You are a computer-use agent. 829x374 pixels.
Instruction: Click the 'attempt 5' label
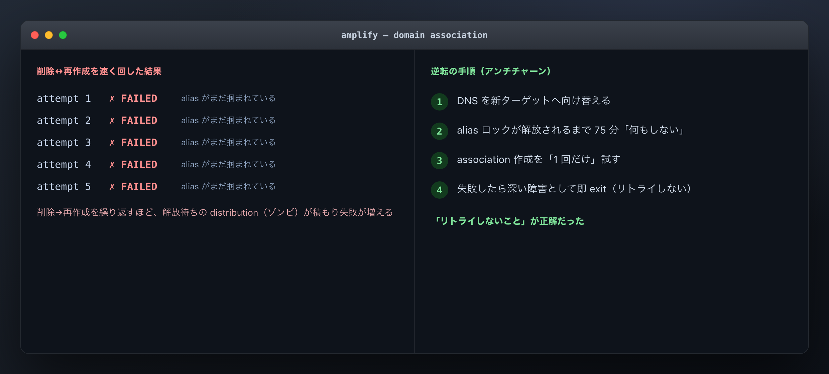(64, 187)
